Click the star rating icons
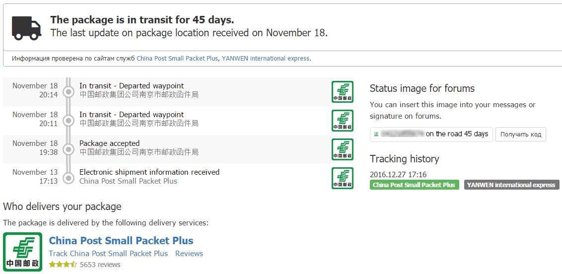Screen dimensions: 562x274 tap(63, 265)
